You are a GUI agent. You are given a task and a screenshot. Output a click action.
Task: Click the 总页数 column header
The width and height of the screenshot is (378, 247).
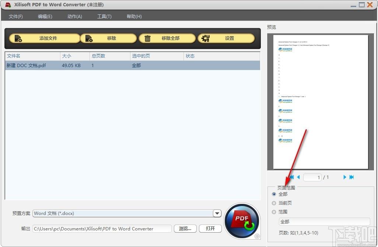tap(110, 56)
